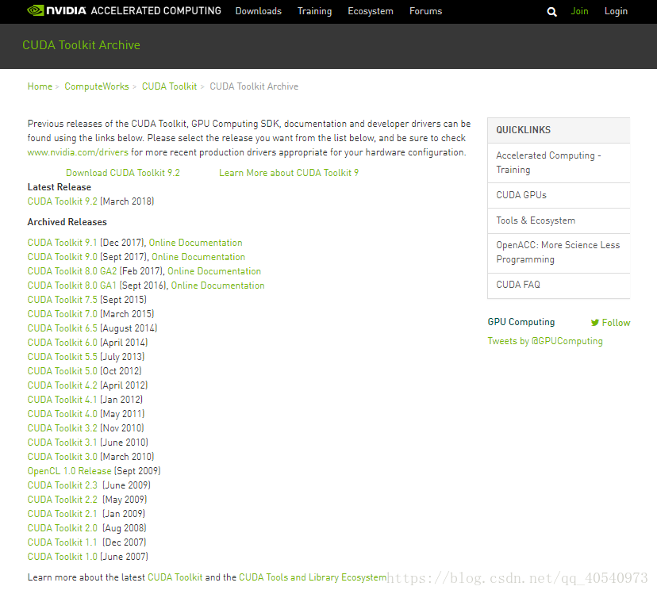This screenshot has width=657, height=594.
Task: Open CUDA Toolkit 8.0 GA1 link
Action: click(71, 286)
